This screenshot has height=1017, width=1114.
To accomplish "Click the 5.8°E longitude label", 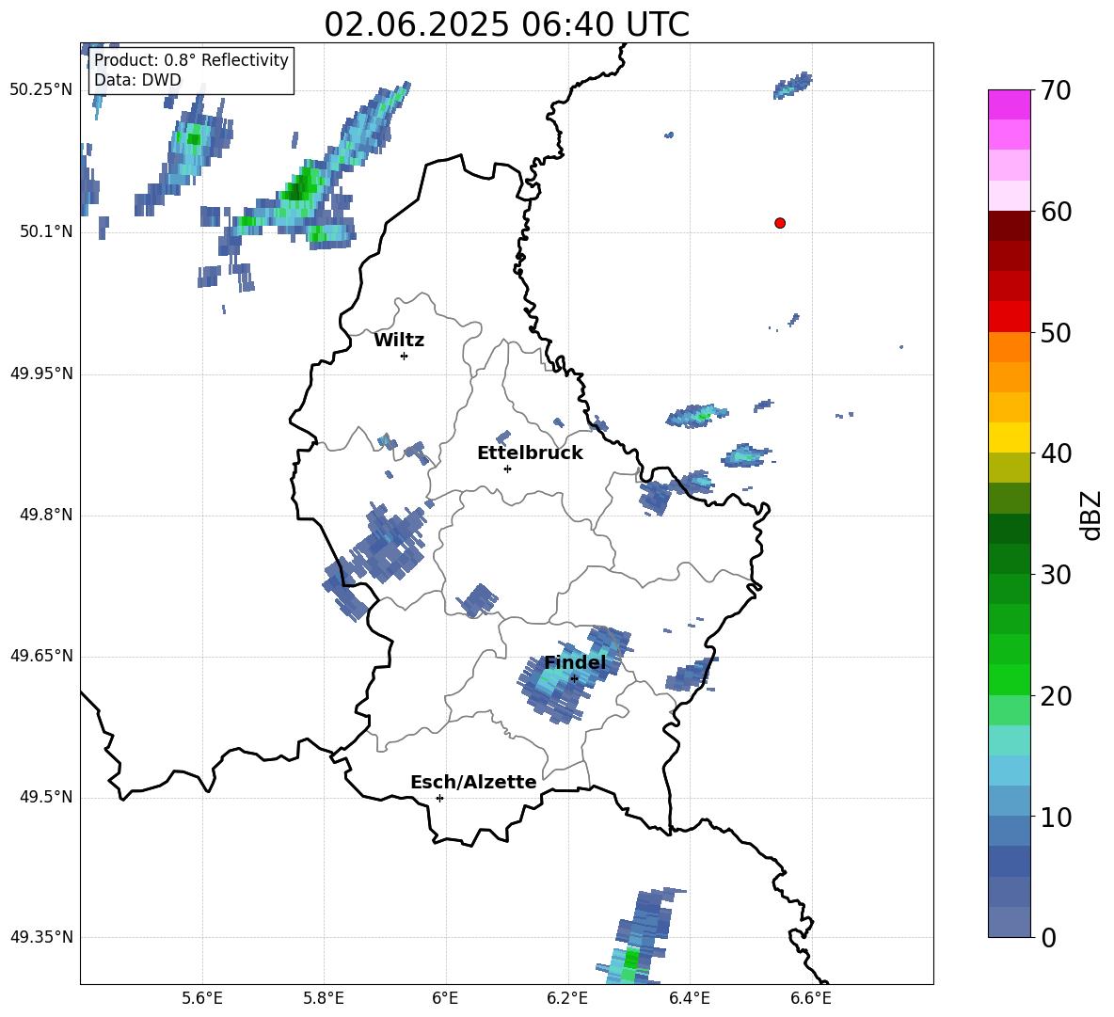I will (324, 998).
